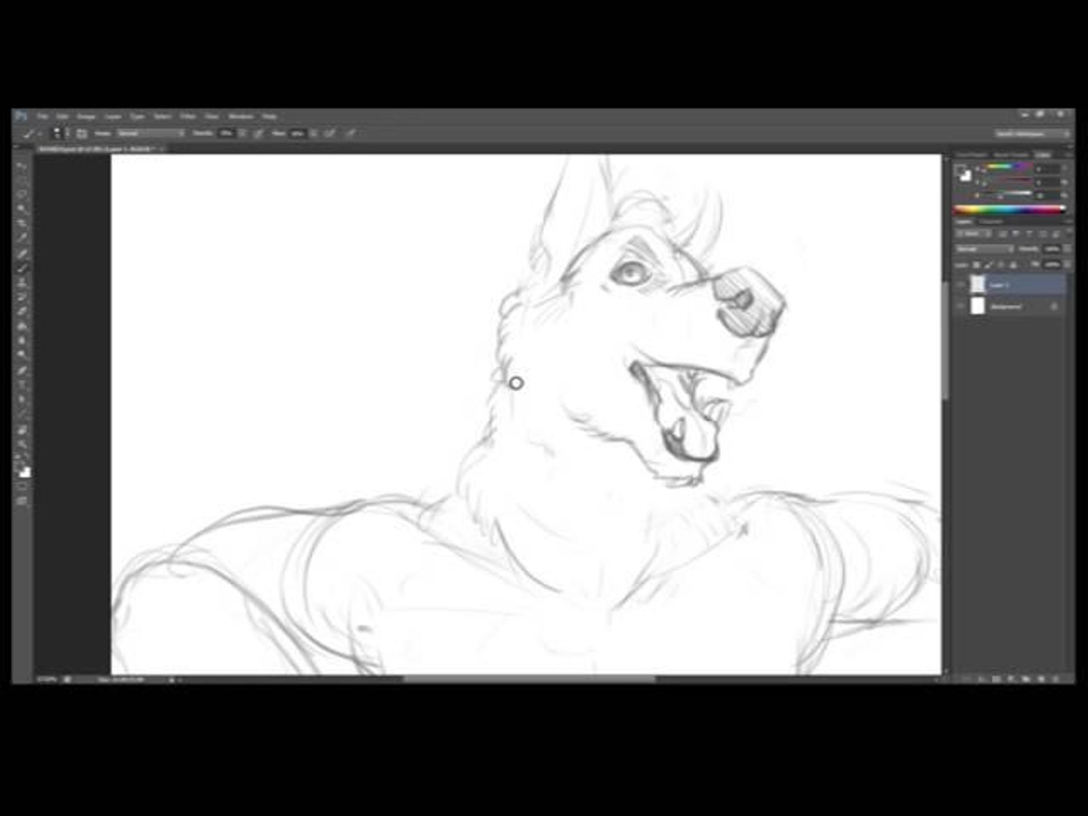Open the File menu

[43, 116]
